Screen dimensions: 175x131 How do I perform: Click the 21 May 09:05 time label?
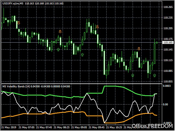(x=79, y=127)
